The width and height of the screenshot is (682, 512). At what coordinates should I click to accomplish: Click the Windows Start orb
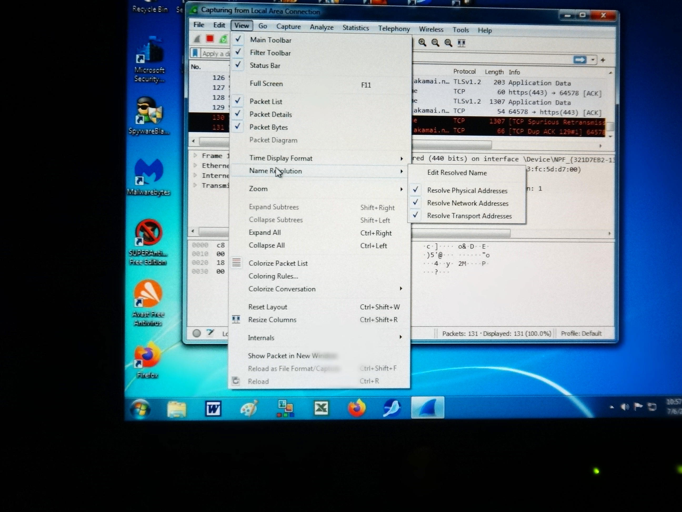click(x=140, y=408)
